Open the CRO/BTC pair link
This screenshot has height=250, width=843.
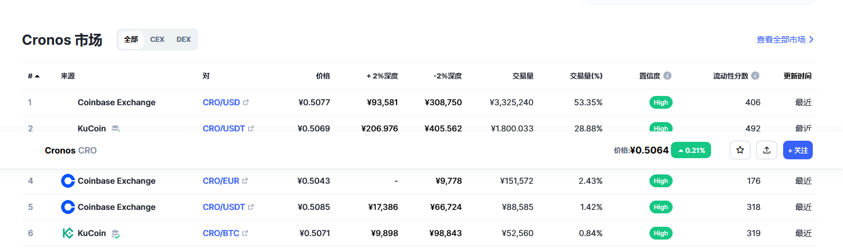pyautogui.click(x=221, y=233)
